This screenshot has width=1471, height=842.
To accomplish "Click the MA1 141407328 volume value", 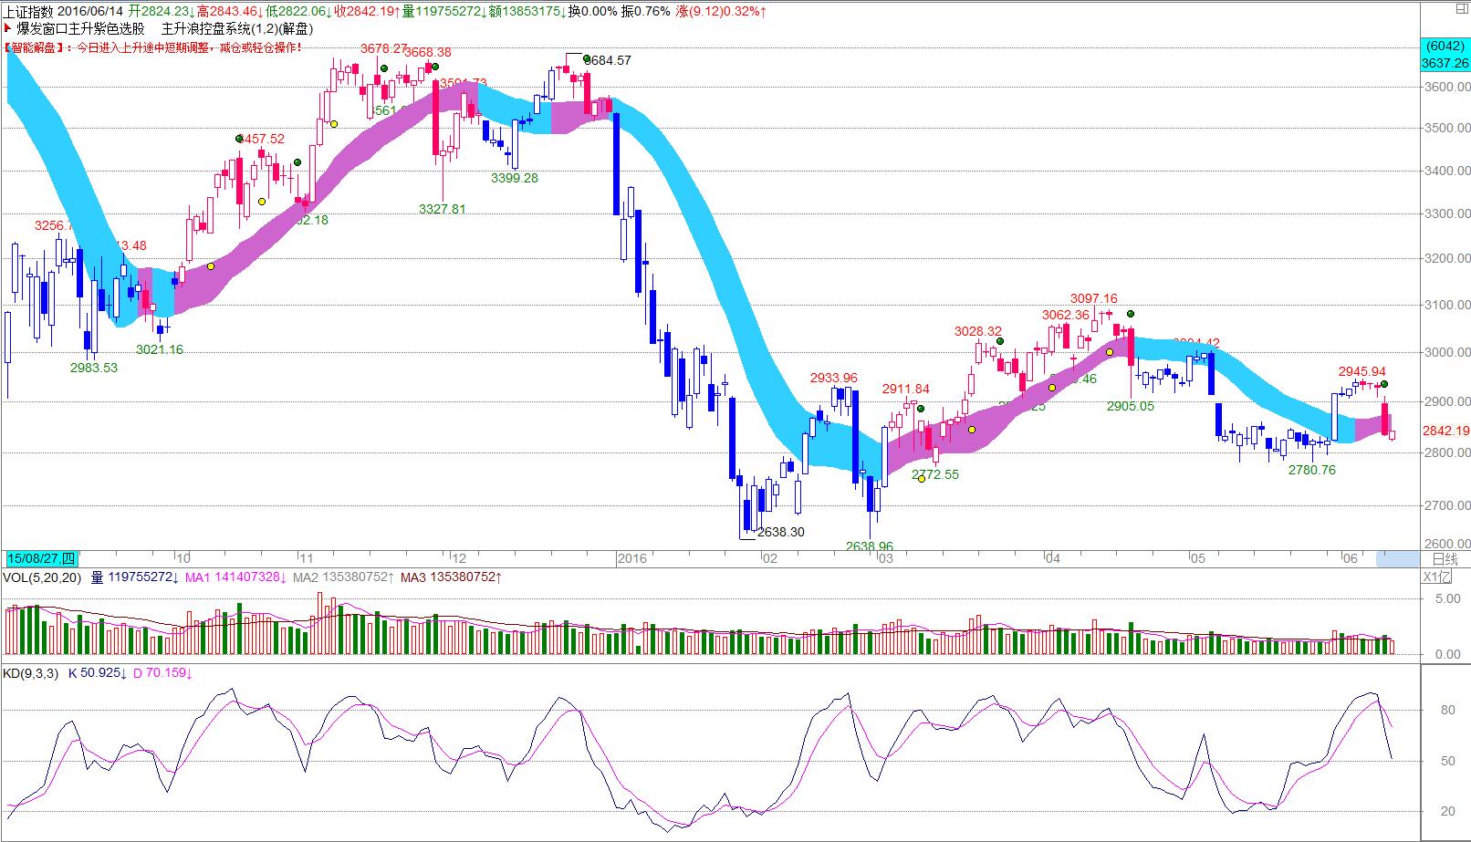I will (235, 577).
